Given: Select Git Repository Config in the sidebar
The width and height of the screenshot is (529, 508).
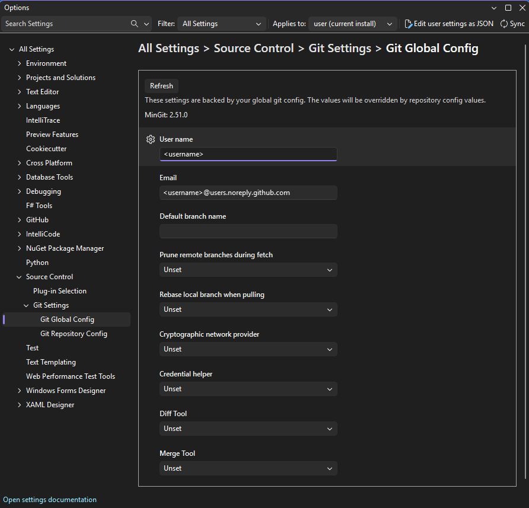Looking at the screenshot, I should coord(74,333).
